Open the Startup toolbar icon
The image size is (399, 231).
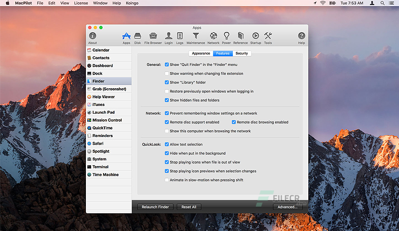pyautogui.click(x=255, y=38)
